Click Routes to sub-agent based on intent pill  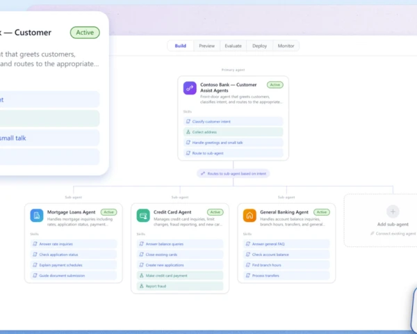233,174
